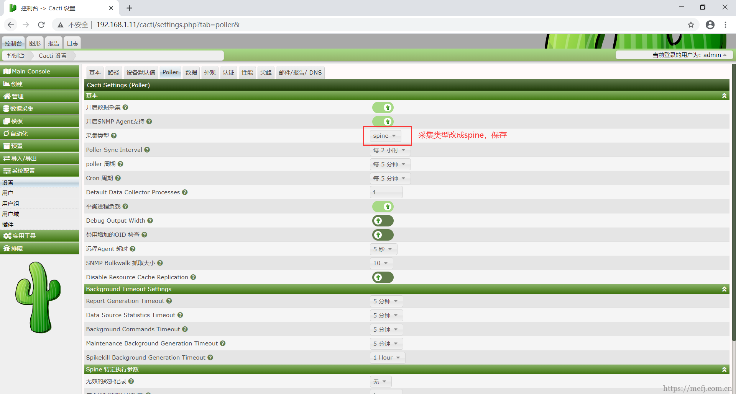Enable Disable Resource Cache Replication switch

[383, 277]
